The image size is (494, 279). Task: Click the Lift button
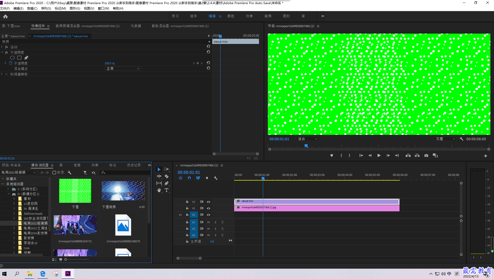[408, 156]
